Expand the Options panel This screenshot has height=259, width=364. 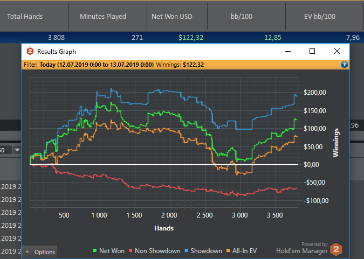[41, 252]
